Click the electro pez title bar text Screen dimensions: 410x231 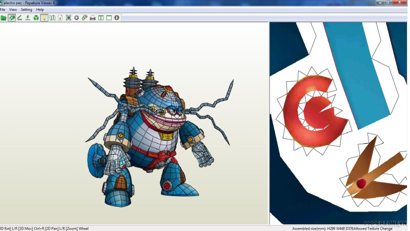[29, 3]
